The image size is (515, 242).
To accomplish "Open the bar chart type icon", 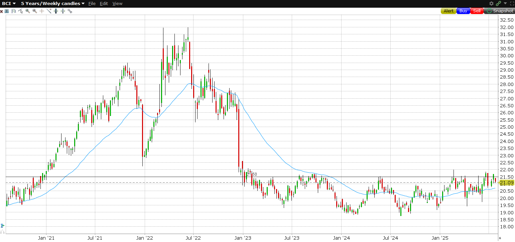I will (14, 11).
